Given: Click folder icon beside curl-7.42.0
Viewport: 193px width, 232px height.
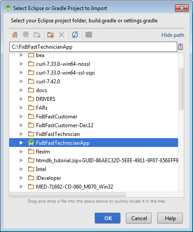Looking at the screenshot, I should pos(31,81).
